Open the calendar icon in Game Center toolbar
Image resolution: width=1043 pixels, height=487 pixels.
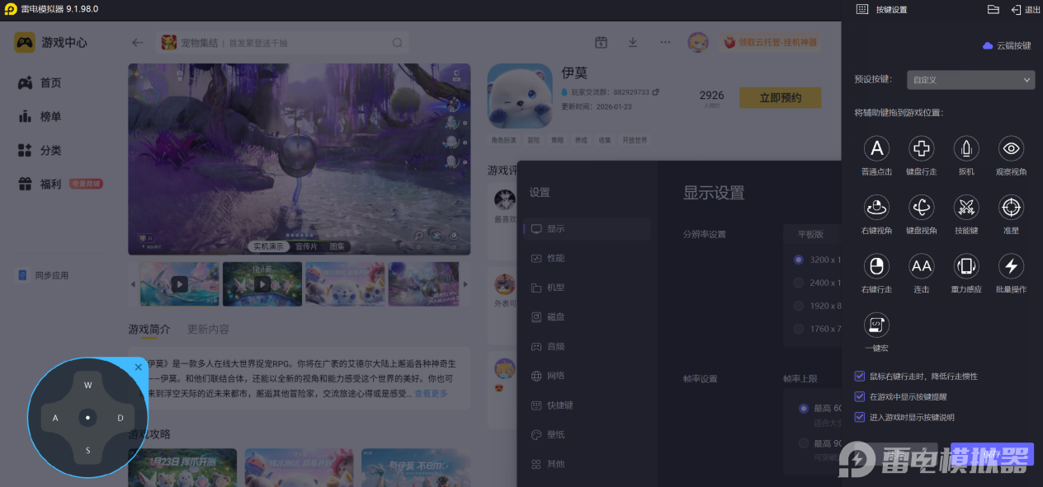pos(602,43)
